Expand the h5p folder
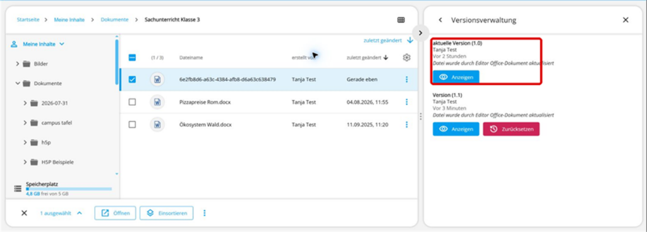 25,142
